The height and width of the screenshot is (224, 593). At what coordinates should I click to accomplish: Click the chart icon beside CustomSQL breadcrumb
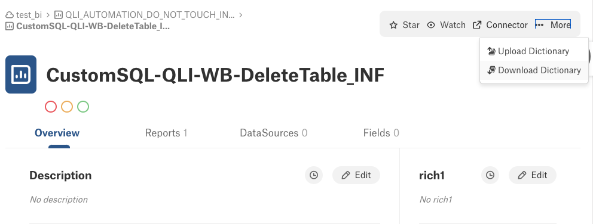[x=10, y=26]
